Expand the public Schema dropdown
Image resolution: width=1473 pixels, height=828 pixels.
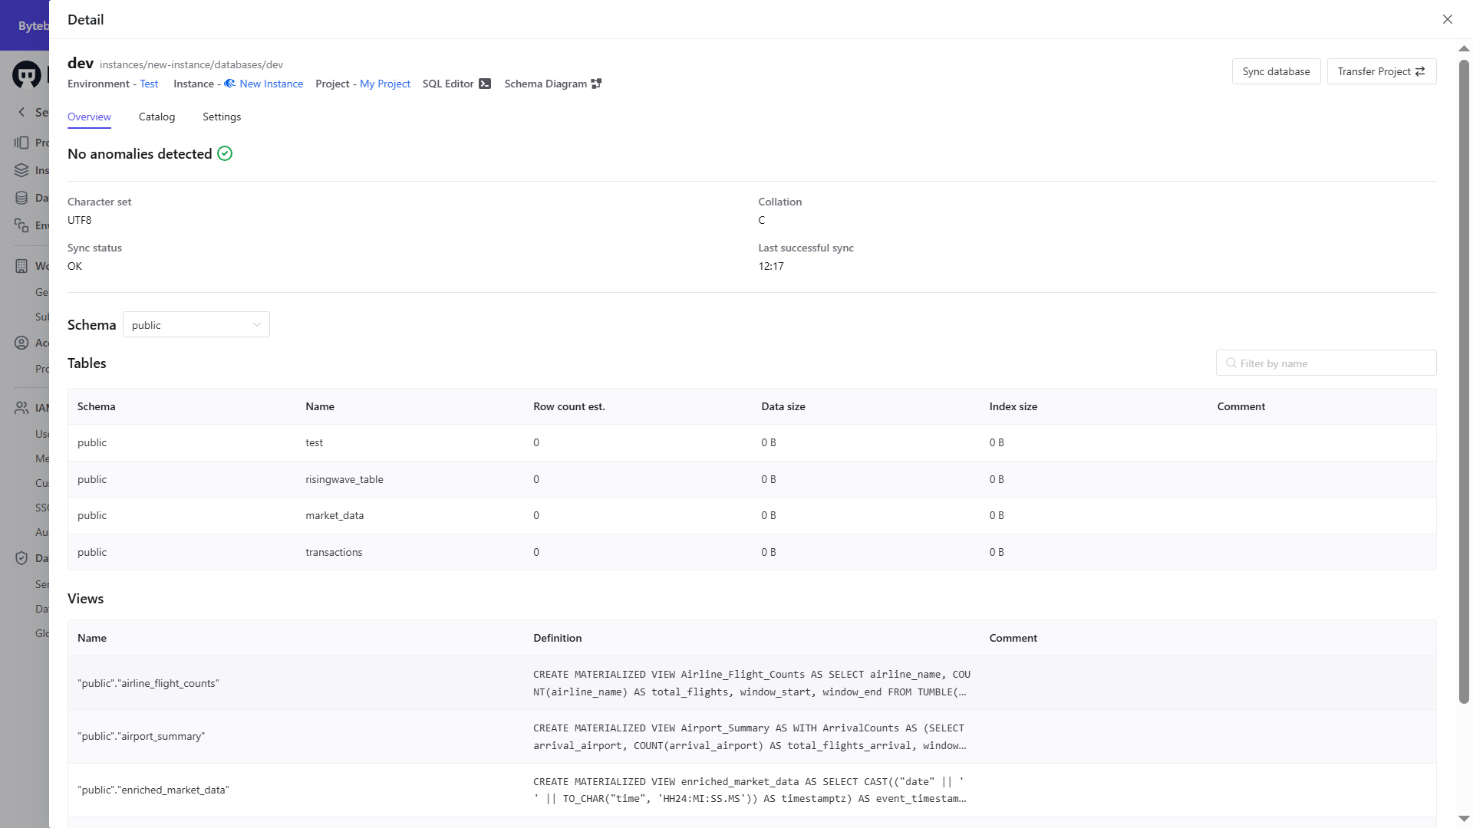tap(196, 325)
